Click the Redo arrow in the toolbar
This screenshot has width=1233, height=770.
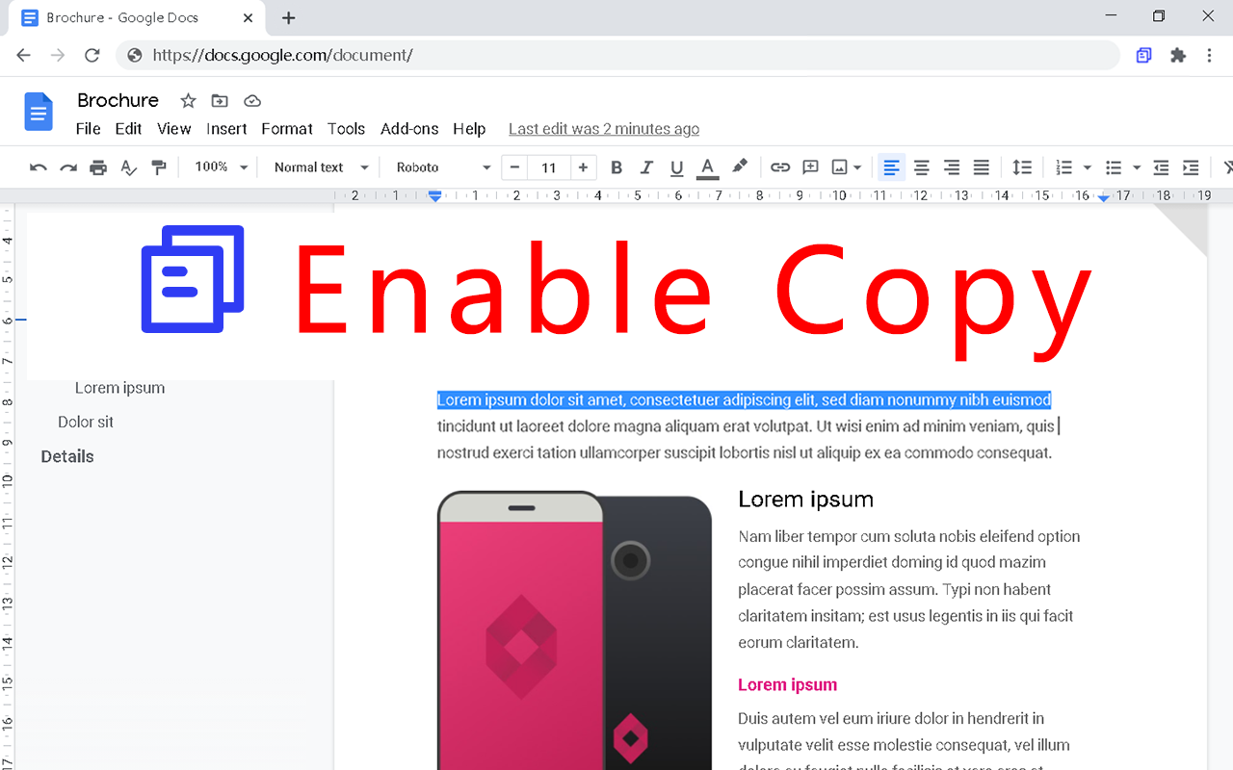pos(68,167)
